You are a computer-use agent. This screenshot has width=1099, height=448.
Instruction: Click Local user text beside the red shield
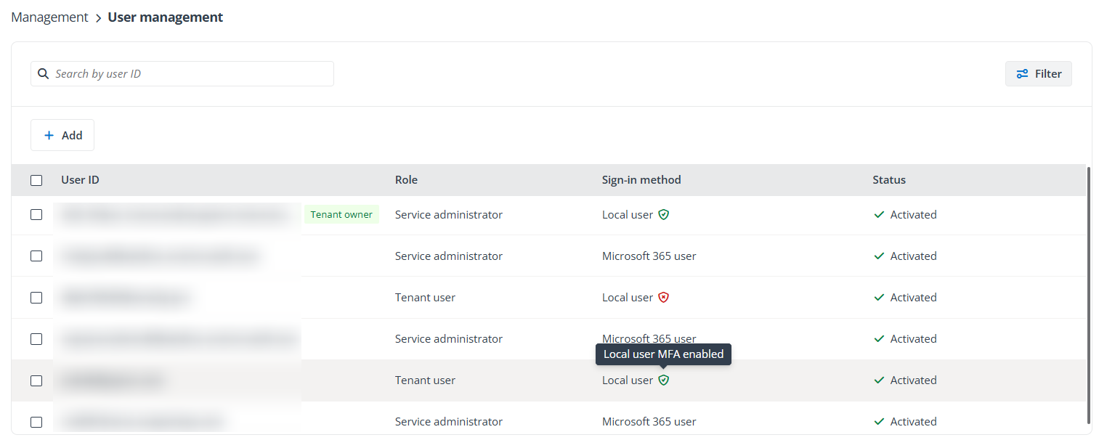point(628,298)
